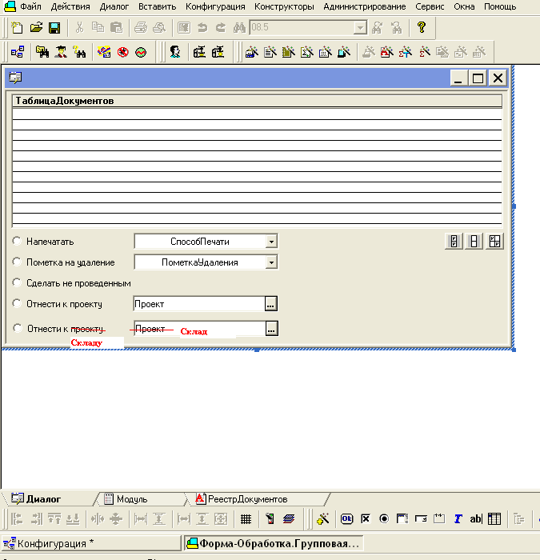Select the table control tool icon
Image resolution: width=540 pixels, height=560 pixels.
point(494,519)
